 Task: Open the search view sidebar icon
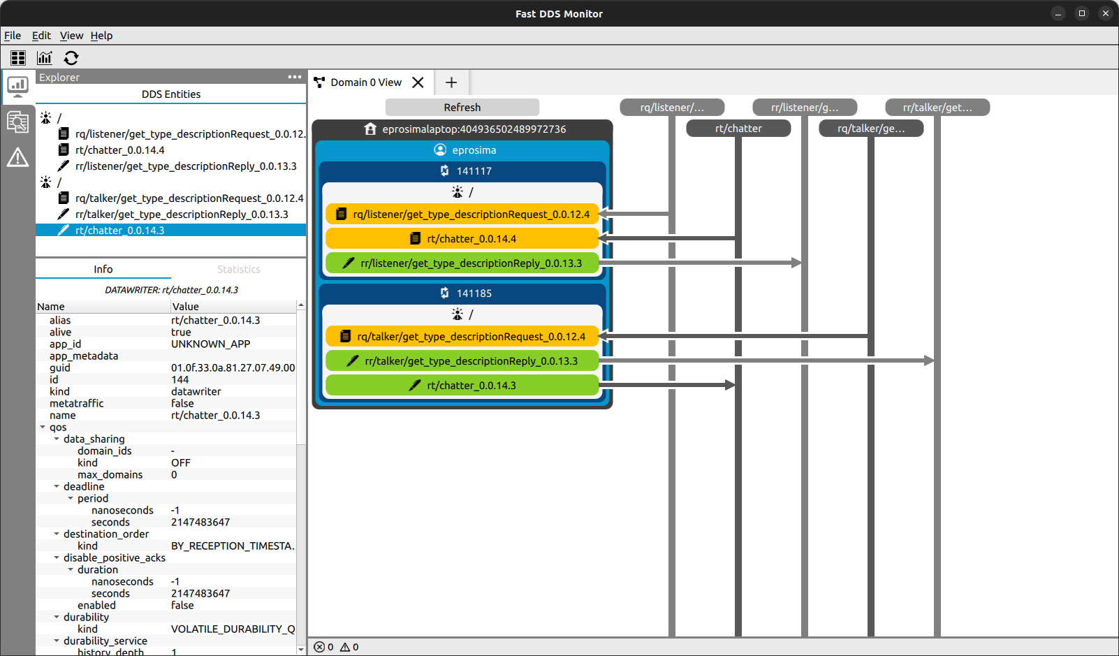17,122
